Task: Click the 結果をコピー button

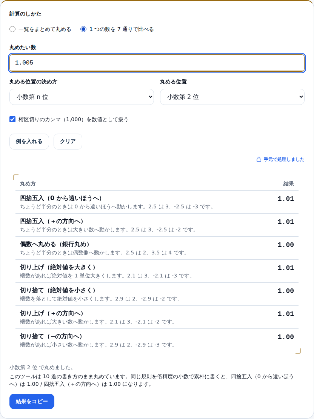Action: 32,401
